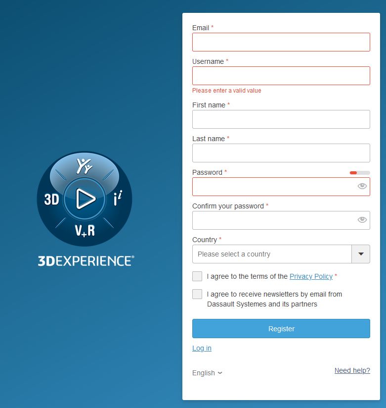Check the Privacy Policy agreement box
Image resolution: width=386 pixels, height=408 pixels.
click(x=197, y=276)
